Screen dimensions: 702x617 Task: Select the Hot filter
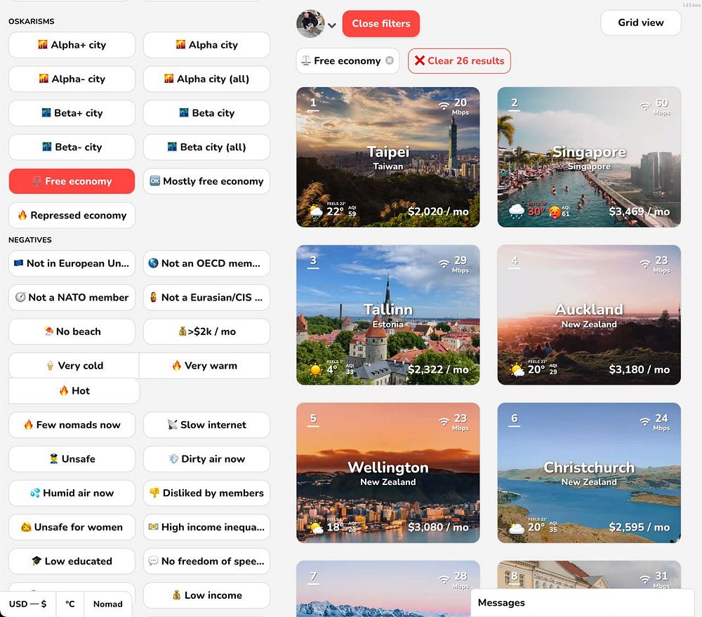(x=74, y=391)
